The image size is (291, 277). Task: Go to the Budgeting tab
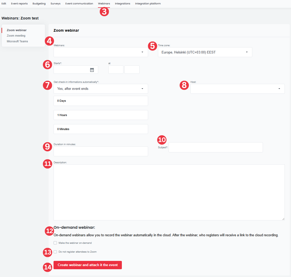click(x=39, y=4)
